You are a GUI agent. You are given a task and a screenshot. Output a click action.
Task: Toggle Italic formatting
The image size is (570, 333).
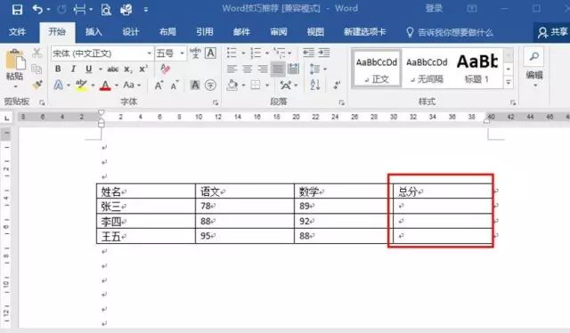point(73,69)
